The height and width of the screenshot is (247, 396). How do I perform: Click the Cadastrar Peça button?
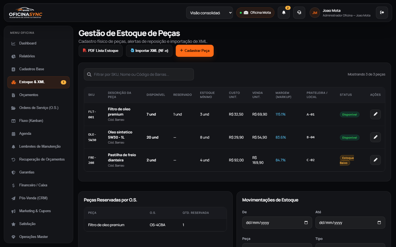[195, 51]
